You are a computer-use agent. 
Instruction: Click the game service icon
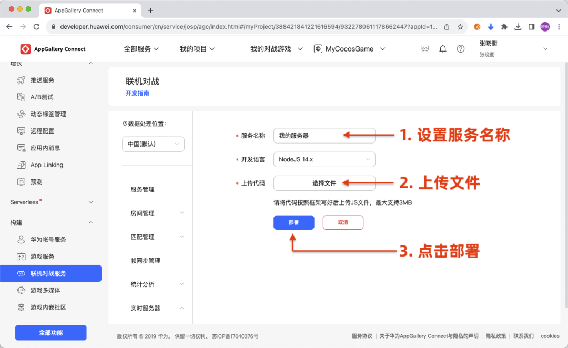coord(21,257)
